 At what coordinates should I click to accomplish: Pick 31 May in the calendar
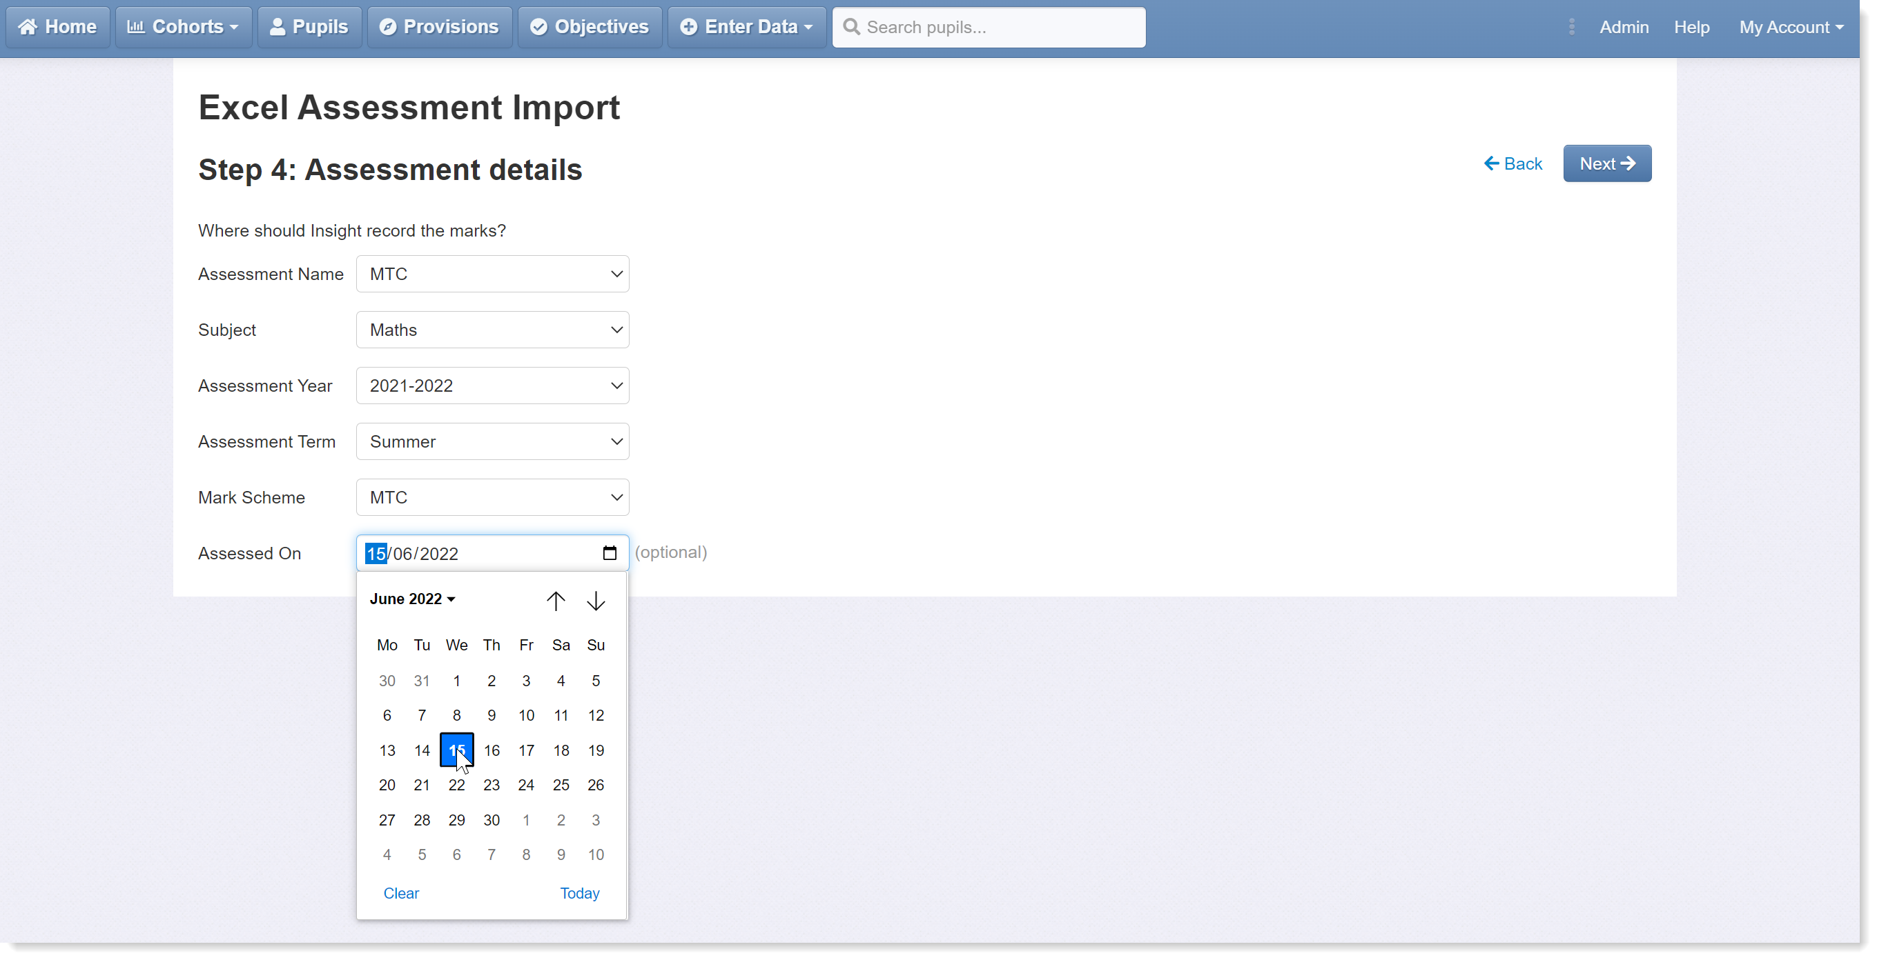click(422, 681)
